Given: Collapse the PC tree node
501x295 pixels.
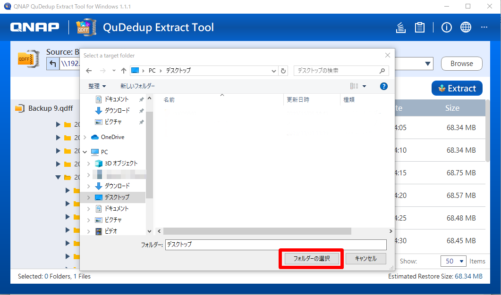Looking at the screenshot, I should (x=85, y=152).
